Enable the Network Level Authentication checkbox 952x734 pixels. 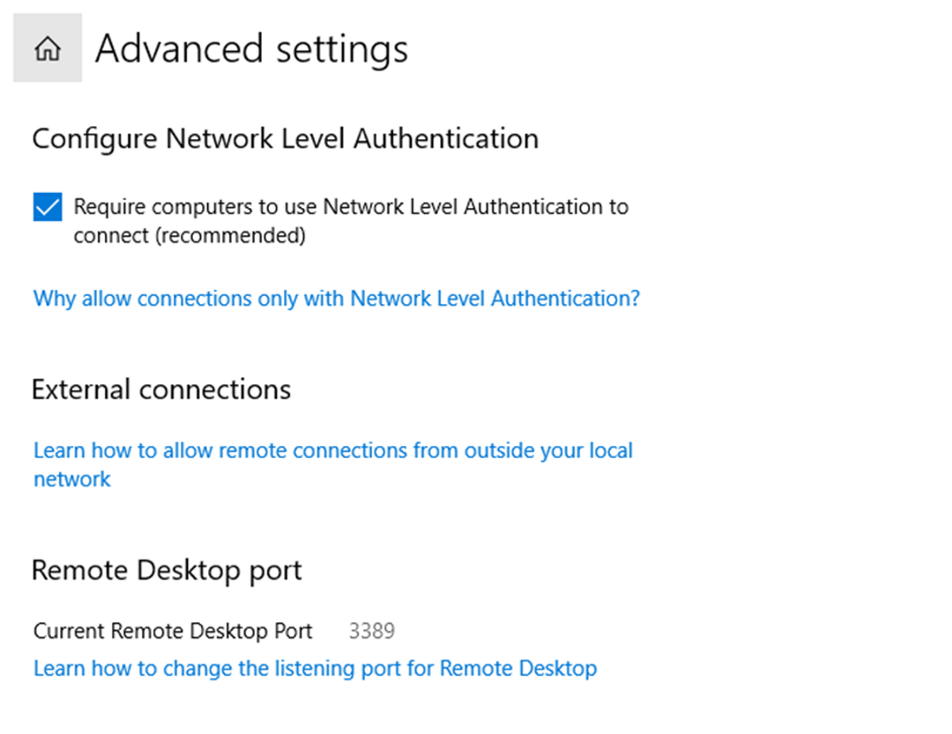pos(46,206)
